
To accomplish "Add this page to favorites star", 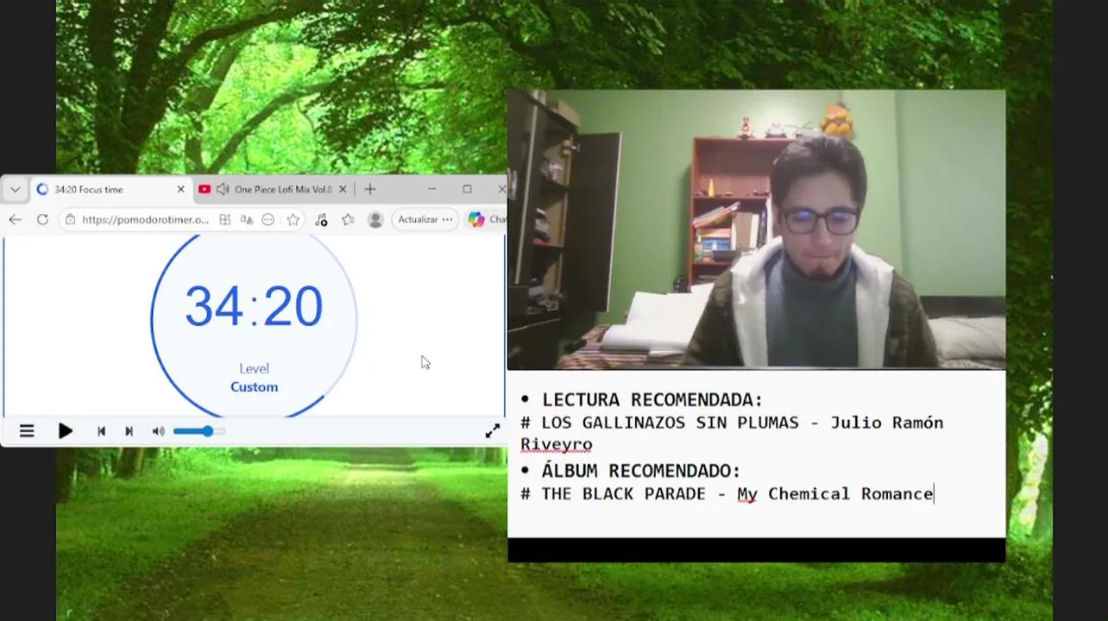I will (x=293, y=220).
